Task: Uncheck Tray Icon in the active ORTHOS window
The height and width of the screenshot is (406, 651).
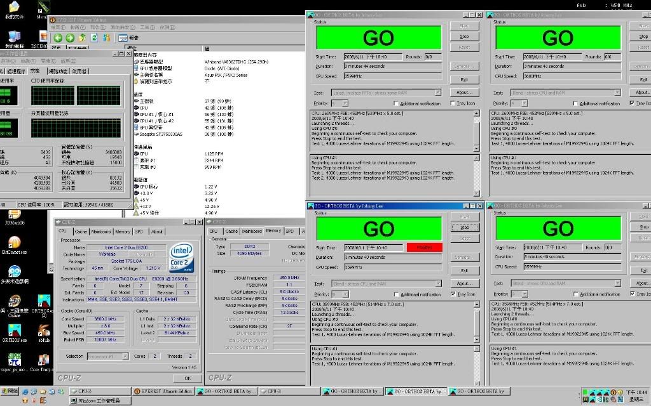Action: (463, 294)
